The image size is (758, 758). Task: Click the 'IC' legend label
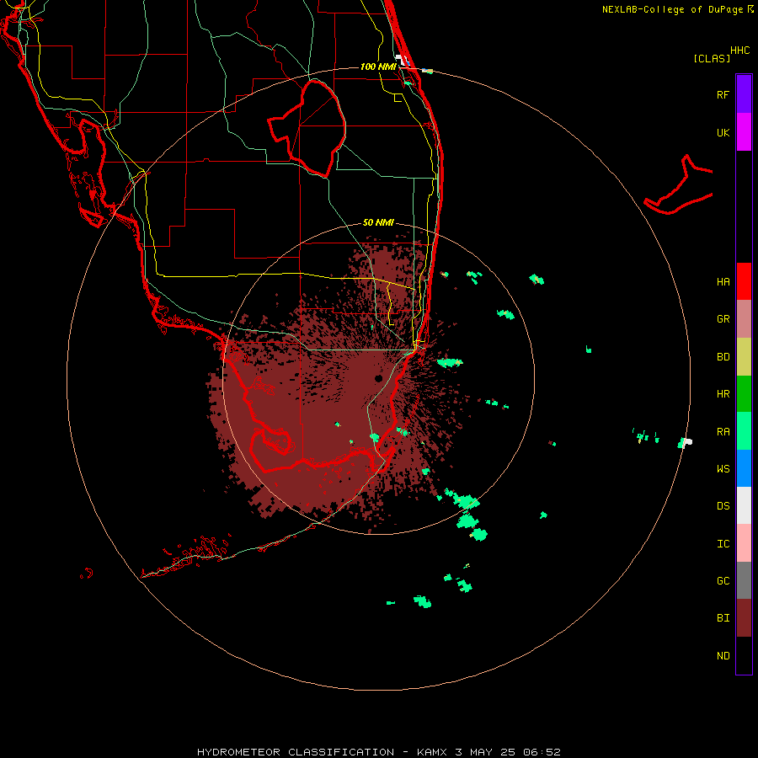[723, 544]
